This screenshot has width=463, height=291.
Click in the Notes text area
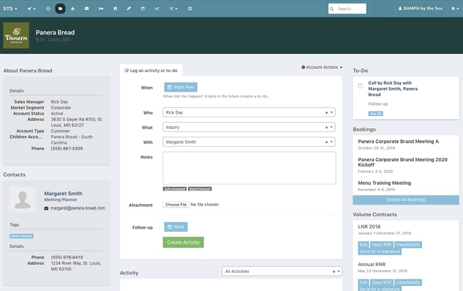249,168
